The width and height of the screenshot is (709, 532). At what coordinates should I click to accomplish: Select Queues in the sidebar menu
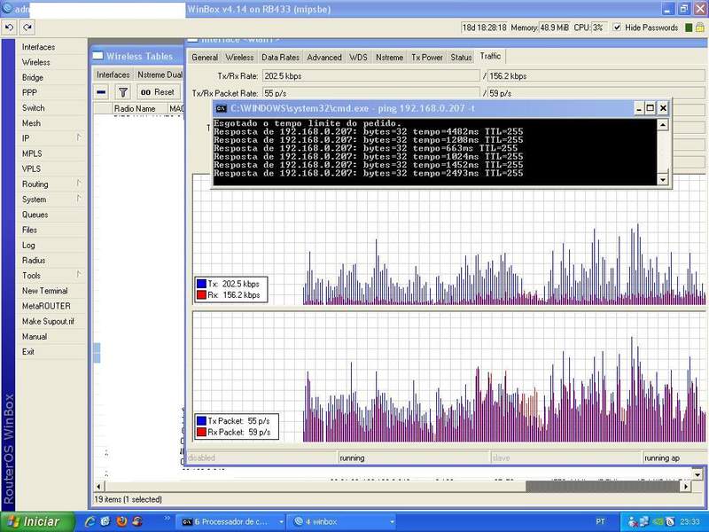pyautogui.click(x=35, y=215)
